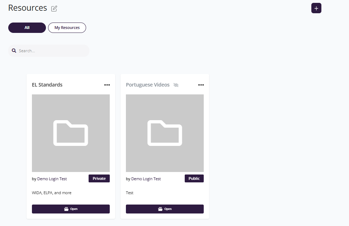349x226 pixels.
Task: Click the Portuguese Videos card title
Action: [147, 85]
